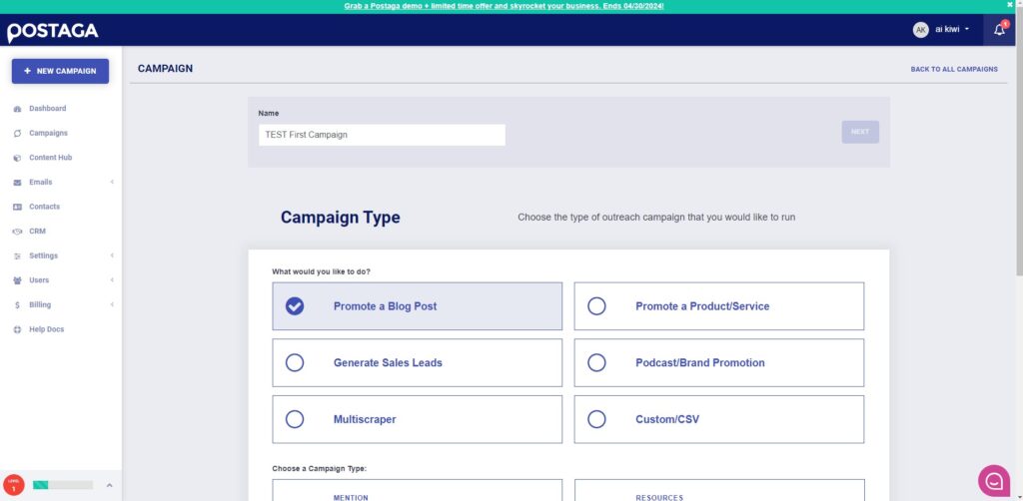The image size is (1023, 501).
Task: Click the Postaga logo
Action: (x=52, y=32)
